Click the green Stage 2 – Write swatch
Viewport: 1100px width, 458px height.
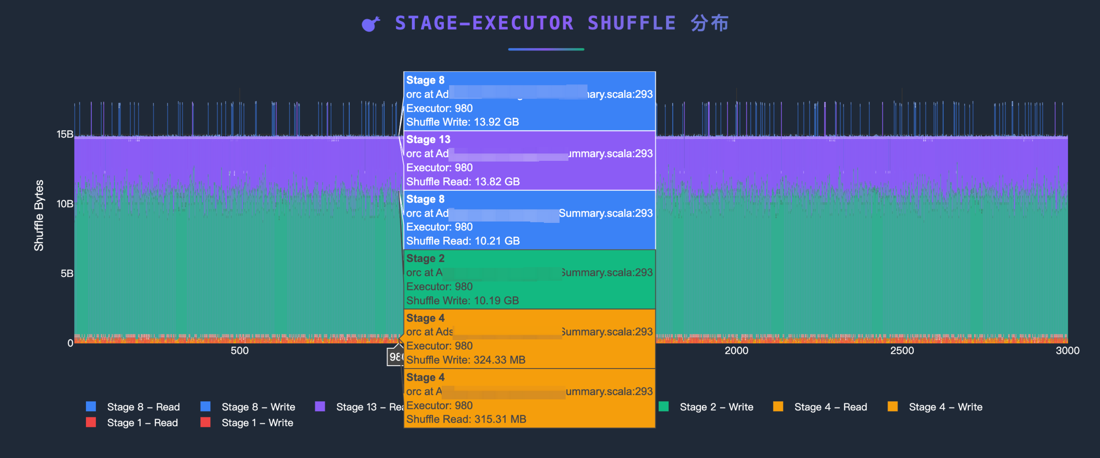point(663,406)
